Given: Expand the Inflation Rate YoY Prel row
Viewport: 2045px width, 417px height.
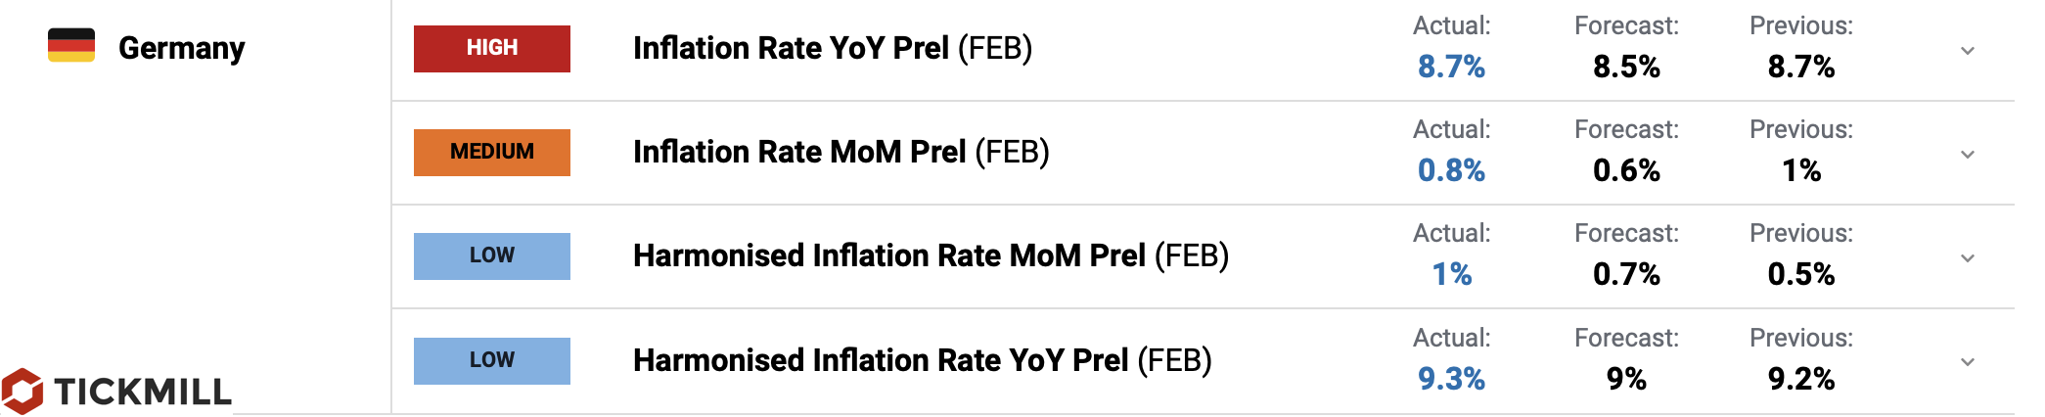Looking at the screenshot, I should 1968,51.
